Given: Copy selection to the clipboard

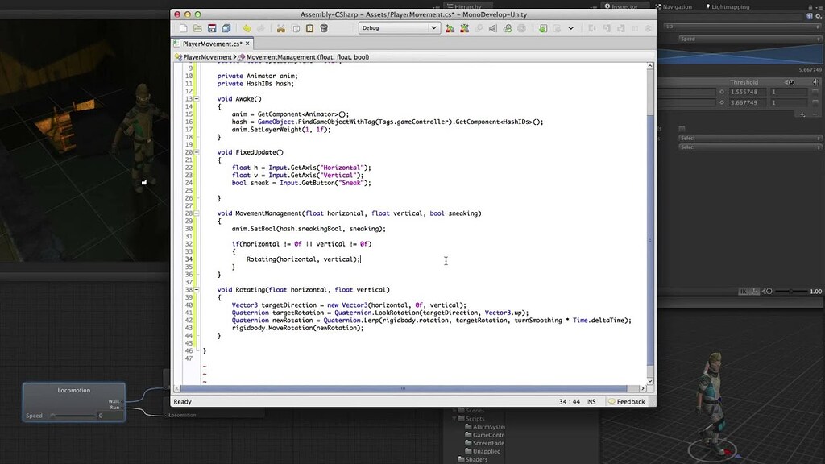Looking at the screenshot, I should [x=295, y=27].
